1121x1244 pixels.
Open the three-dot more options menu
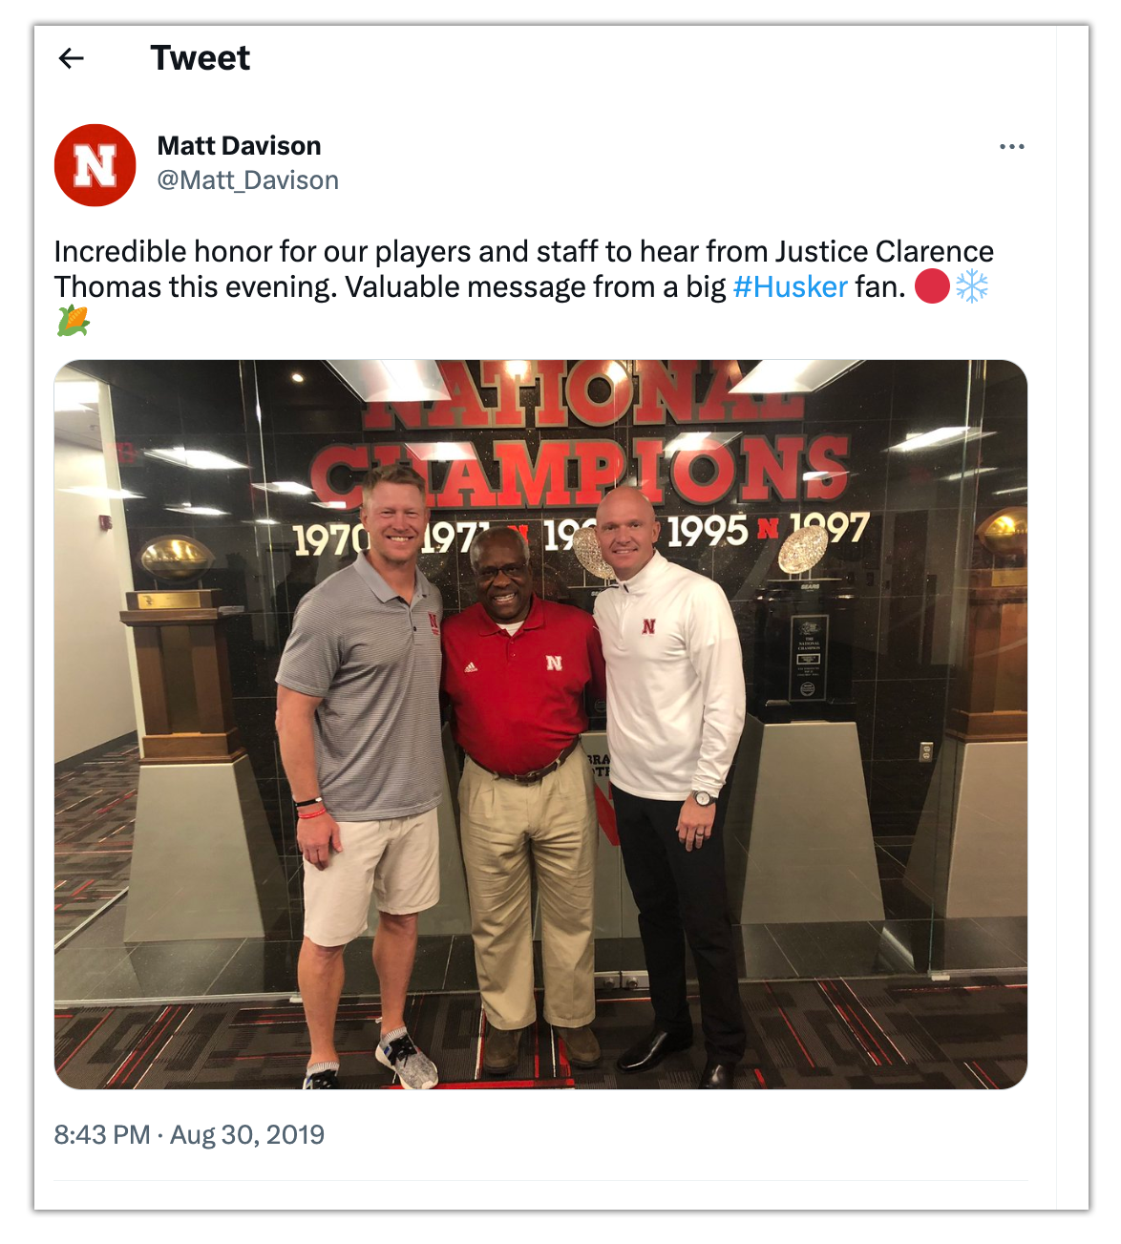tap(1011, 146)
